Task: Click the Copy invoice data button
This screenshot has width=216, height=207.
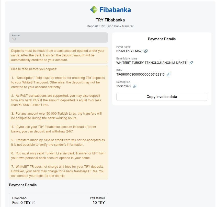Action: (x=162, y=97)
